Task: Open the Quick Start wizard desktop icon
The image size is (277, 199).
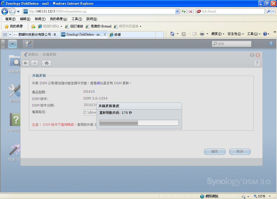Action: [15, 150]
